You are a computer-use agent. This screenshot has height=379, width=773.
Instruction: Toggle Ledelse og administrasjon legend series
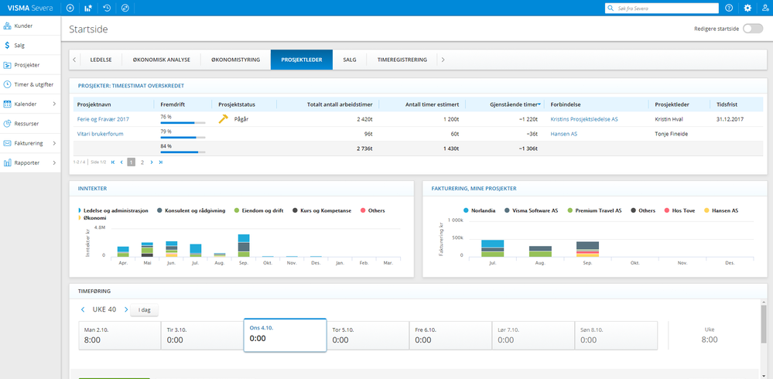pos(114,210)
